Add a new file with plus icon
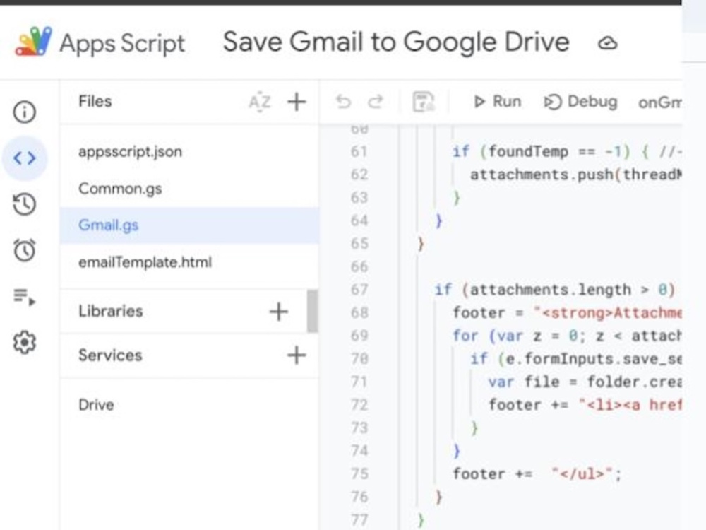The height and width of the screenshot is (530, 706). tap(297, 102)
